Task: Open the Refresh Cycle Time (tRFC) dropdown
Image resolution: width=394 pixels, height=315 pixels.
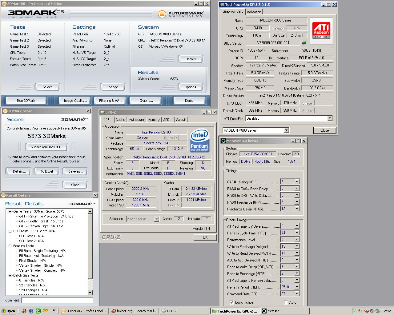Action: 297,233
